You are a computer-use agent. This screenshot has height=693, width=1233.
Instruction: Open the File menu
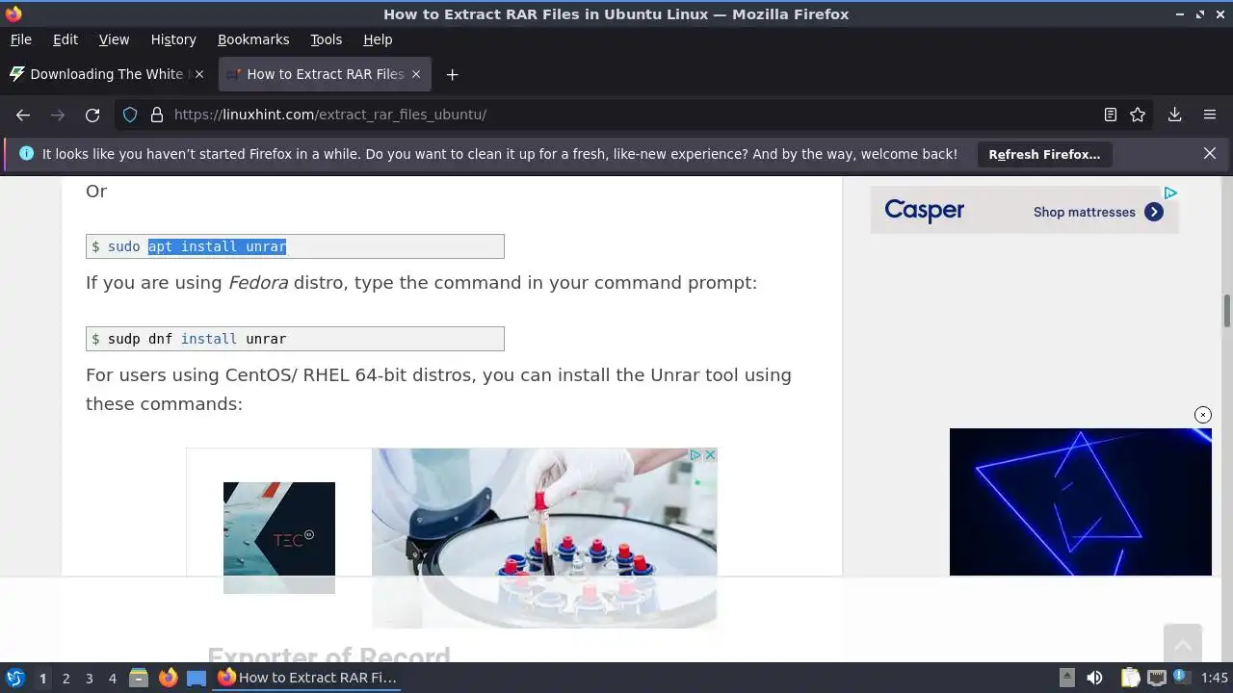[21, 39]
